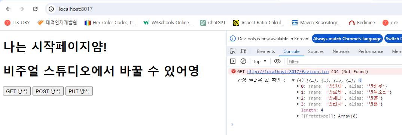Reload the page with the refresh icon
Viewport: 402px width, 135px height.
pyautogui.click(x=36, y=9)
